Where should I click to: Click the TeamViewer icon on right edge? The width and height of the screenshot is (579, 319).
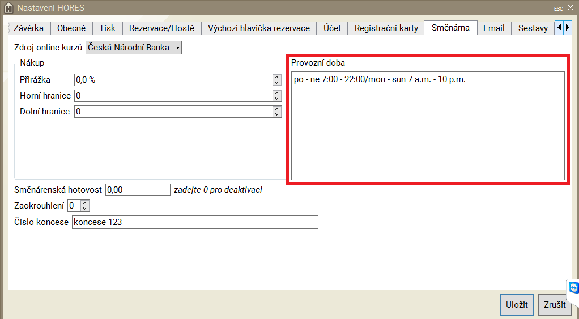coord(573,288)
